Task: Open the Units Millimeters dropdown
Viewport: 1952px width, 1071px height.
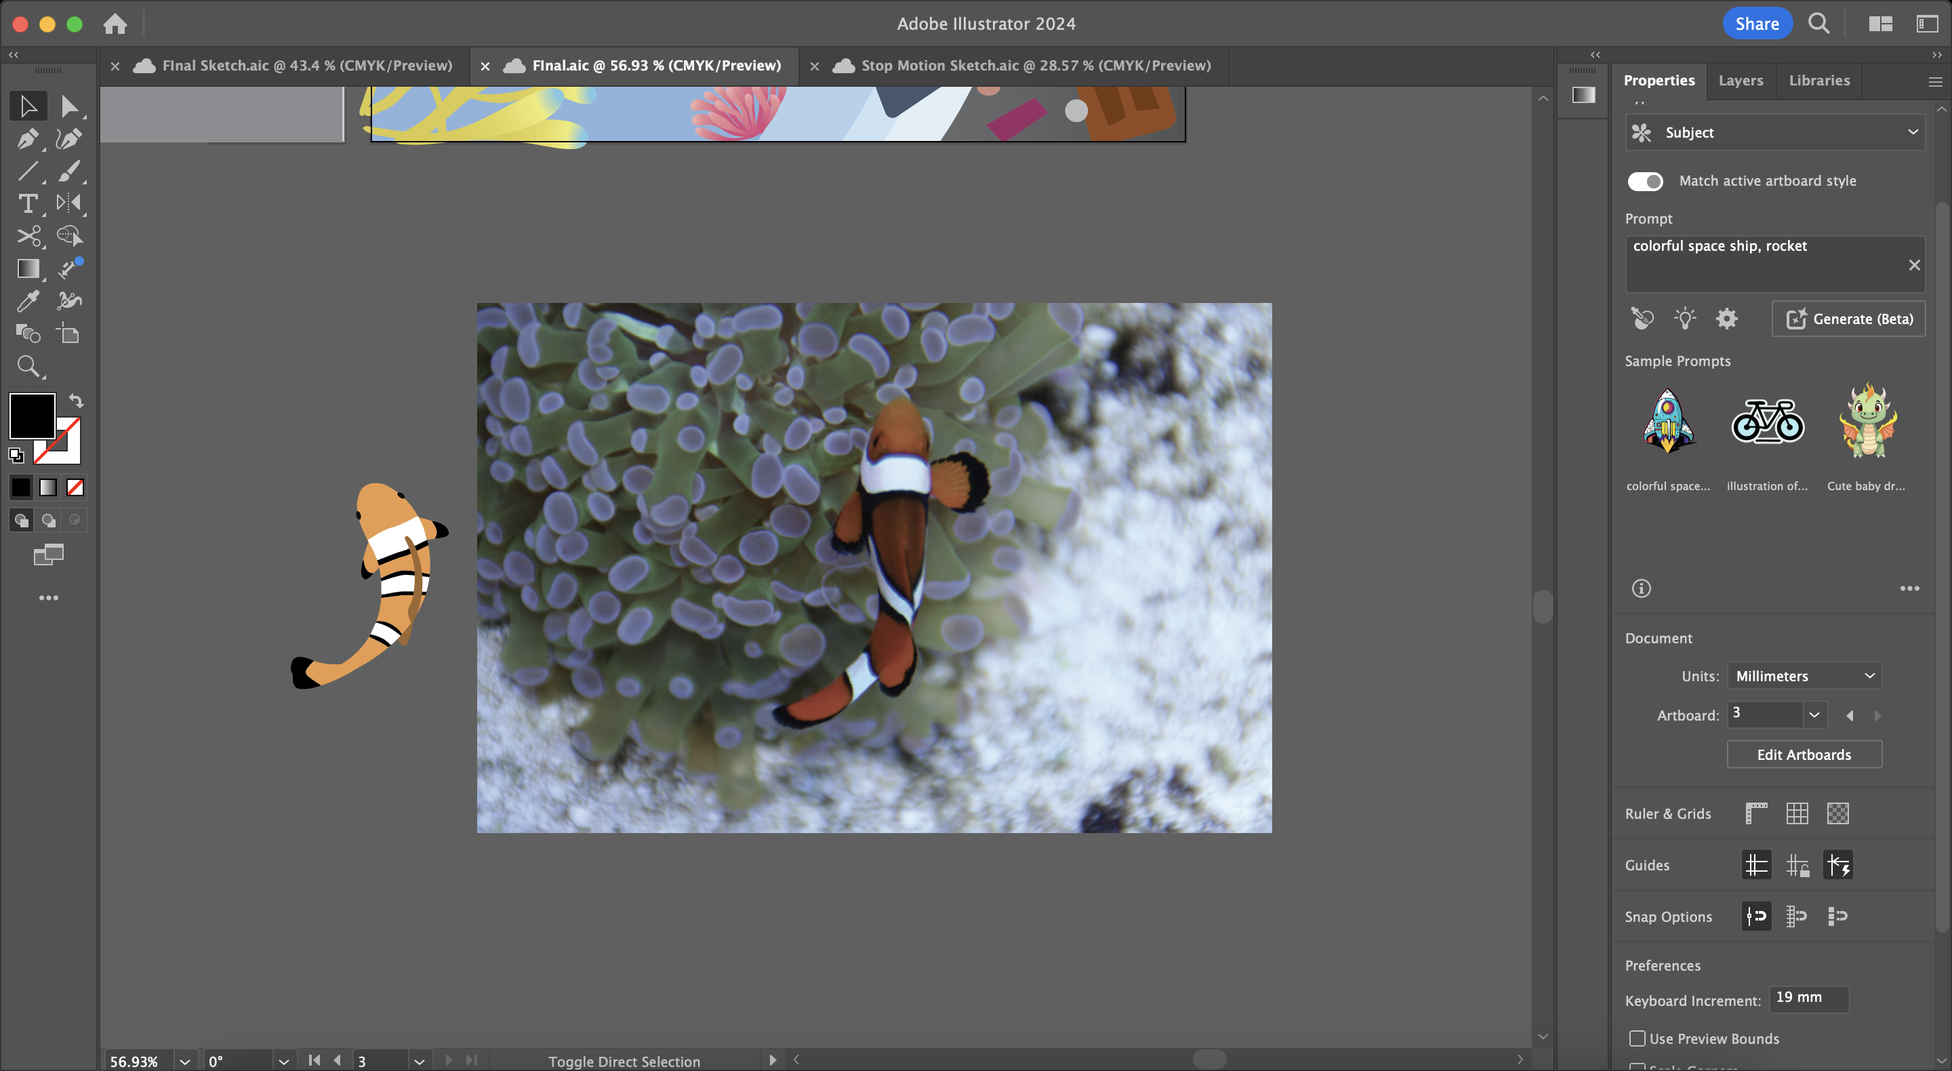Action: 1804,675
